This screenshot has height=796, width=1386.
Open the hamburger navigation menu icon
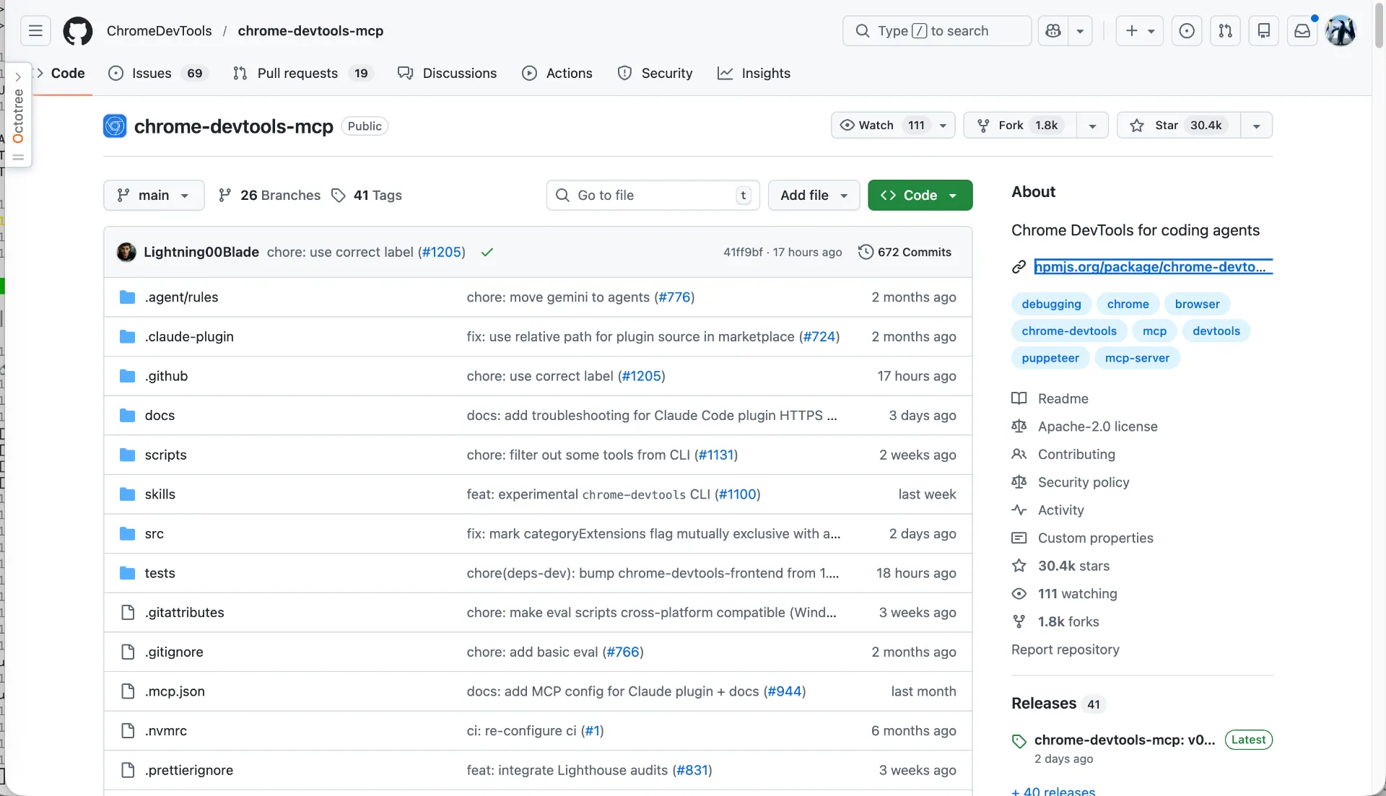(34, 30)
